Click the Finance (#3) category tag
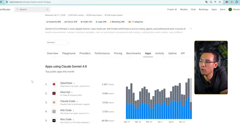The image size is (240, 135). point(71,22)
